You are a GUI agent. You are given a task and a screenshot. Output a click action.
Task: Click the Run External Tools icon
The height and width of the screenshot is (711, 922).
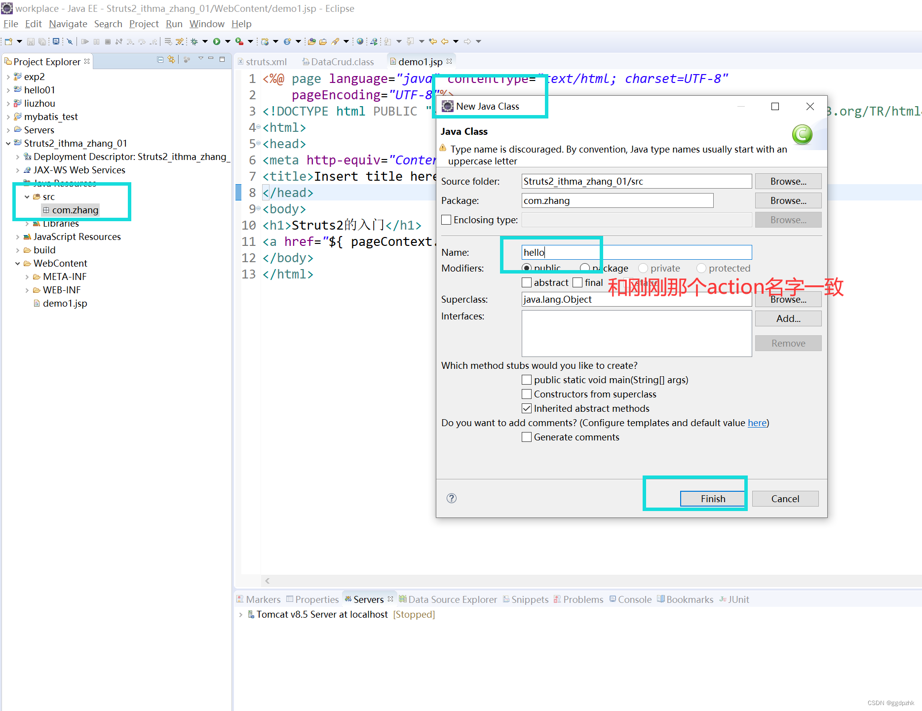pyautogui.click(x=239, y=41)
